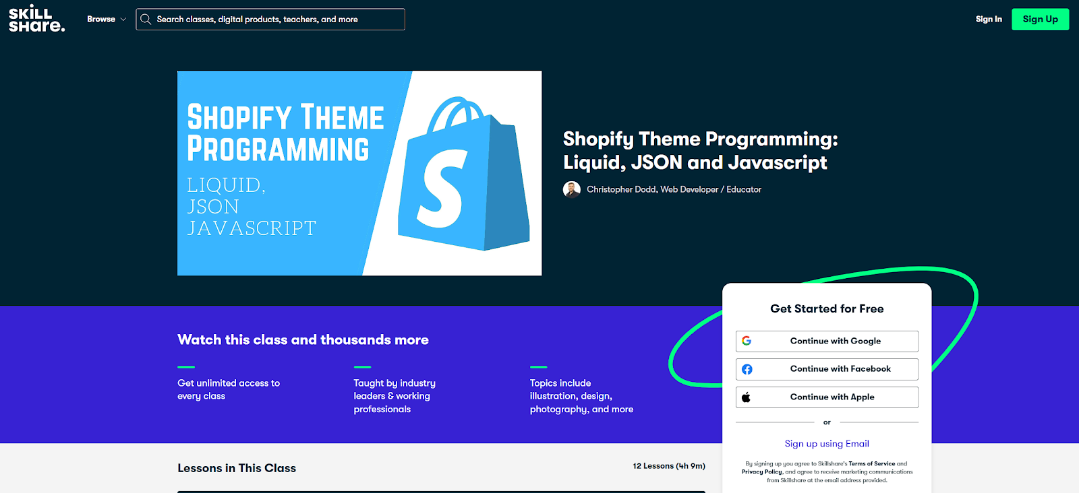Image resolution: width=1079 pixels, height=493 pixels.
Task: Click the Skillshare logo
Action: pos(37,19)
